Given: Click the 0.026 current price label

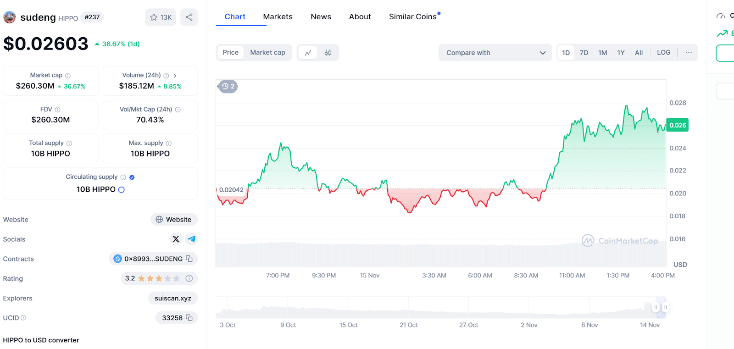Looking at the screenshot, I should (x=678, y=125).
